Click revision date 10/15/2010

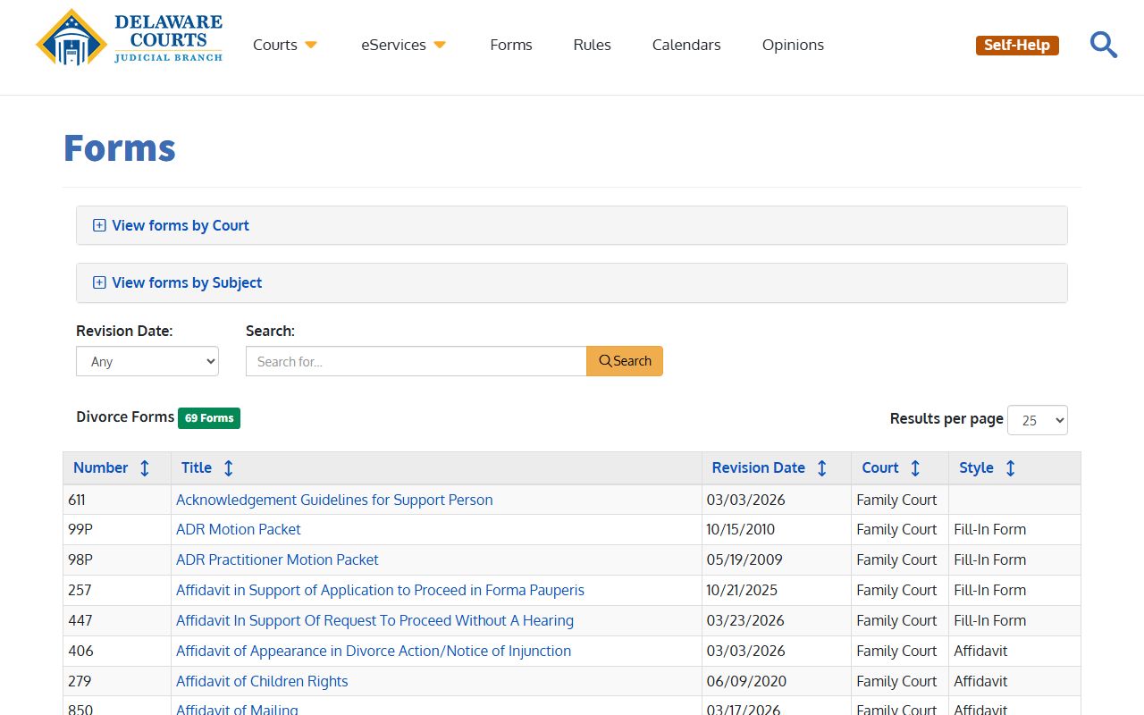point(741,529)
